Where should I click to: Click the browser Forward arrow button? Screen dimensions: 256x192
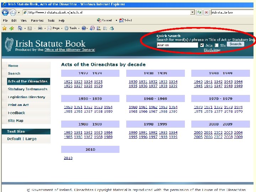coord(13,12)
